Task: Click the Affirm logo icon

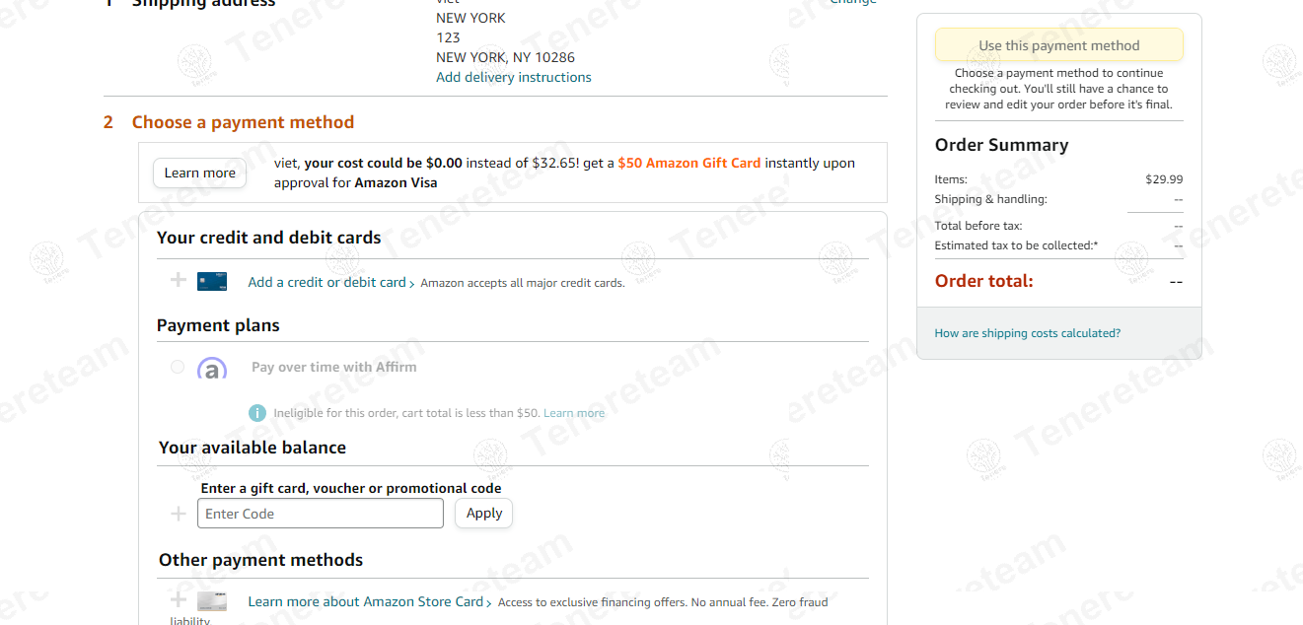Action: coord(212,369)
